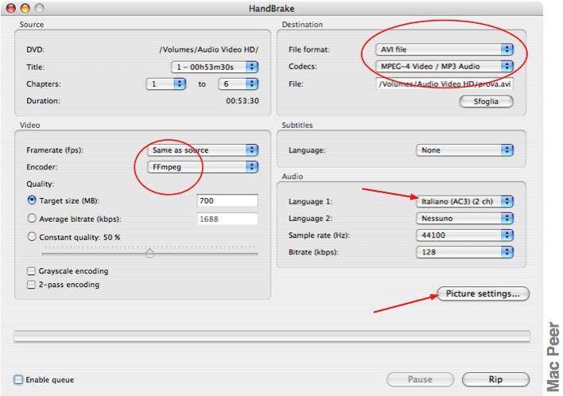
Task: Click the Duration value 00:53:30
Action: (x=243, y=101)
